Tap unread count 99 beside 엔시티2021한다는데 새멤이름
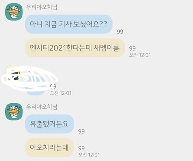This screenshot has width=193, height=161. 132,48
